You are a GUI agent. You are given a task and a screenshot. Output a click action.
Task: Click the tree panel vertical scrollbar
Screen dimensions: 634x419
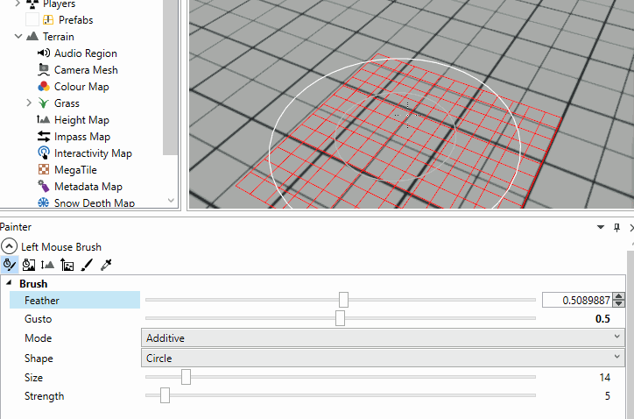click(x=170, y=77)
